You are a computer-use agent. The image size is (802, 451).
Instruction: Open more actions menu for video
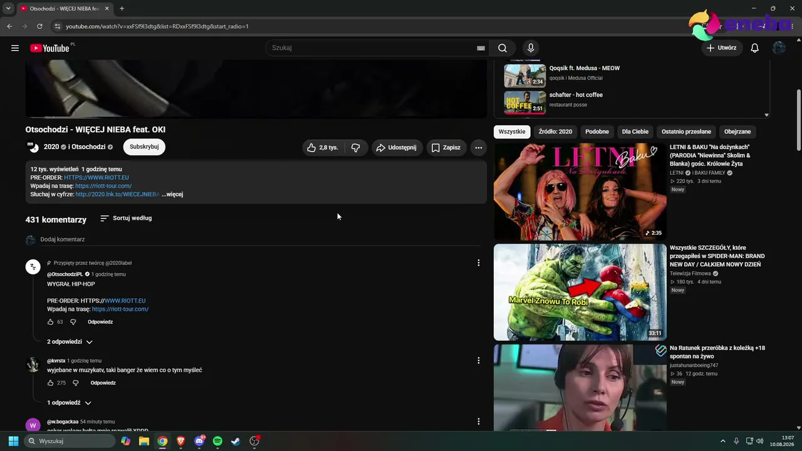[x=478, y=148]
